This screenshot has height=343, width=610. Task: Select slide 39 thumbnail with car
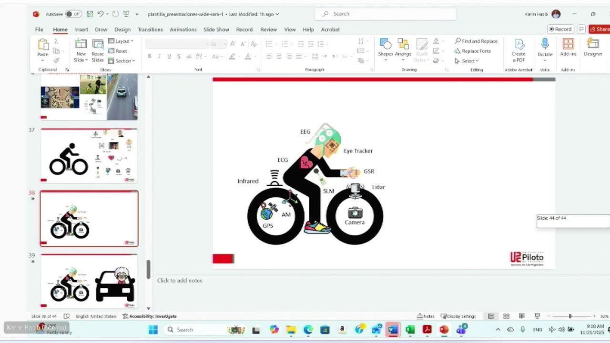tap(89, 281)
